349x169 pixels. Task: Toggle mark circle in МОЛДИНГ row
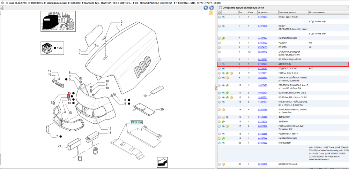click(x=219, y=164)
